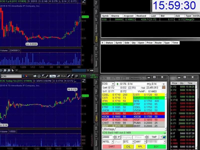Switch to T&S tab on upper sidebar
Screen dimensions: 200x150
pos(96,12)
